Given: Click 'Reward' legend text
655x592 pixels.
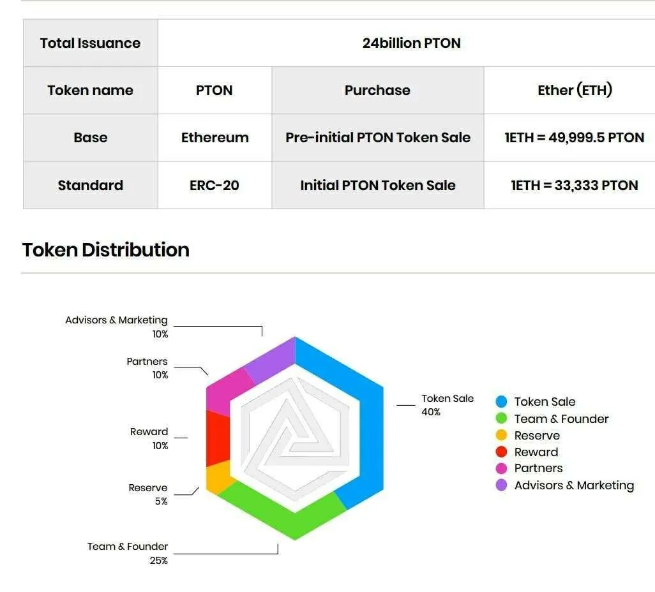Looking at the screenshot, I should tap(536, 452).
